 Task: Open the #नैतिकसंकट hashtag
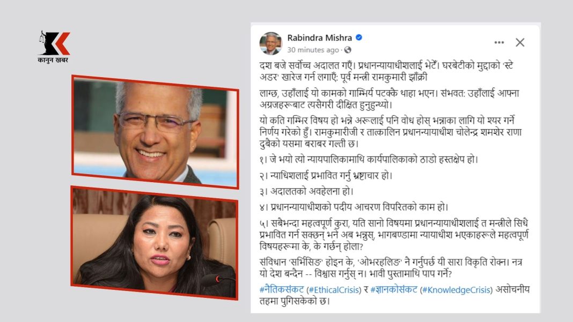(282, 289)
